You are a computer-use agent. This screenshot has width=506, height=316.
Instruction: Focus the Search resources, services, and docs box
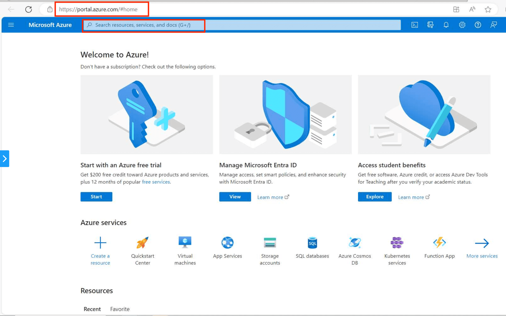(x=242, y=25)
